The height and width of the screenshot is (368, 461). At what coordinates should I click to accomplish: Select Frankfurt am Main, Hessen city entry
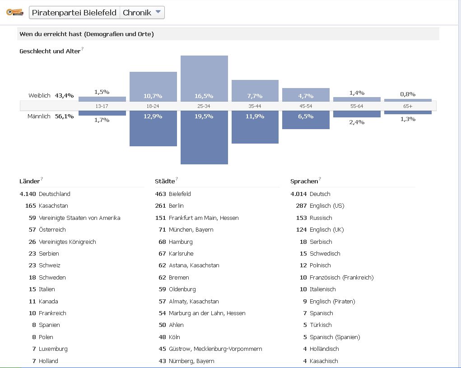(x=204, y=218)
